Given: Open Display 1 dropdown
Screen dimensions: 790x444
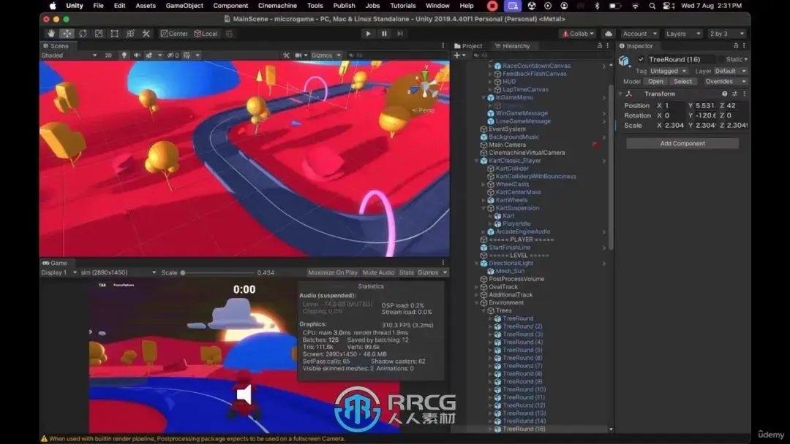Looking at the screenshot, I should pyautogui.click(x=59, y=272).
